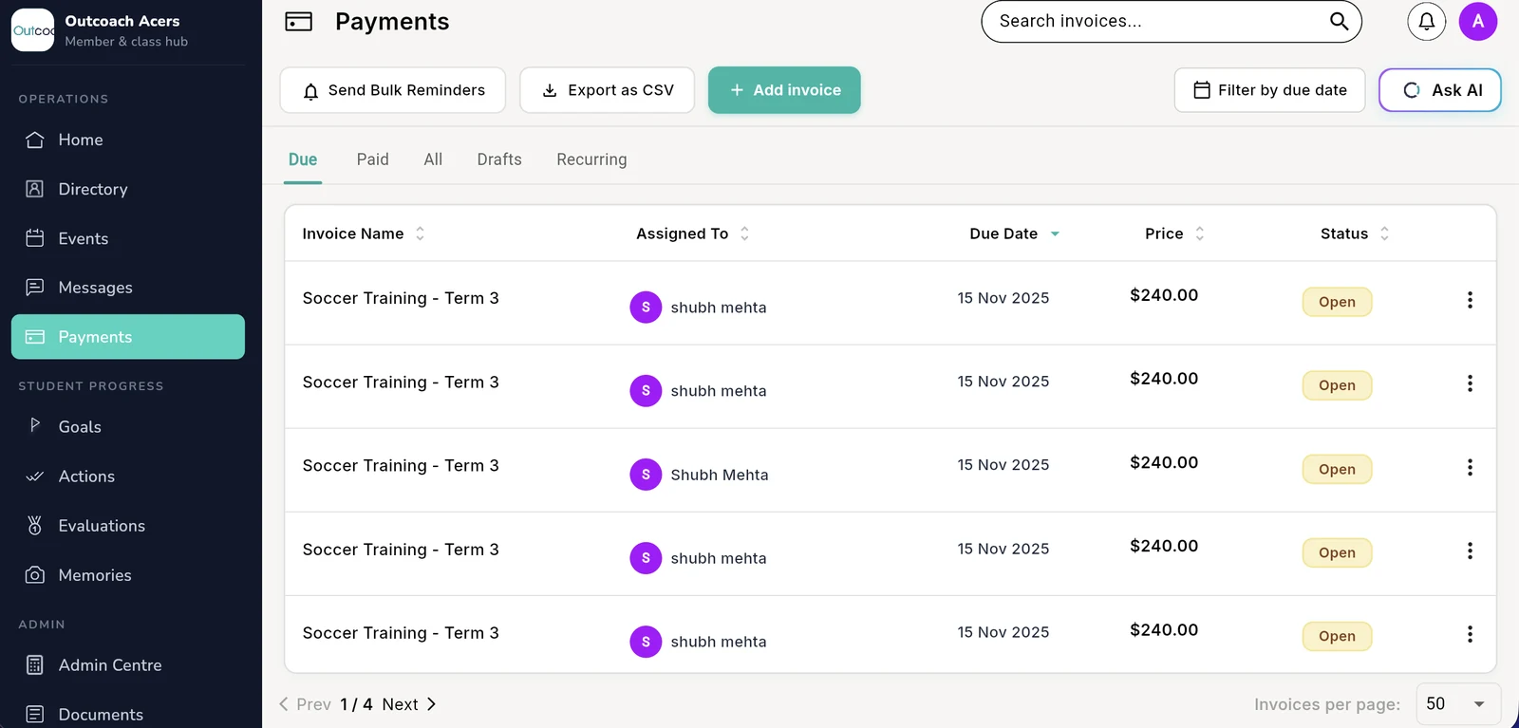Switch to the Paid tab

tap(372, 159)
